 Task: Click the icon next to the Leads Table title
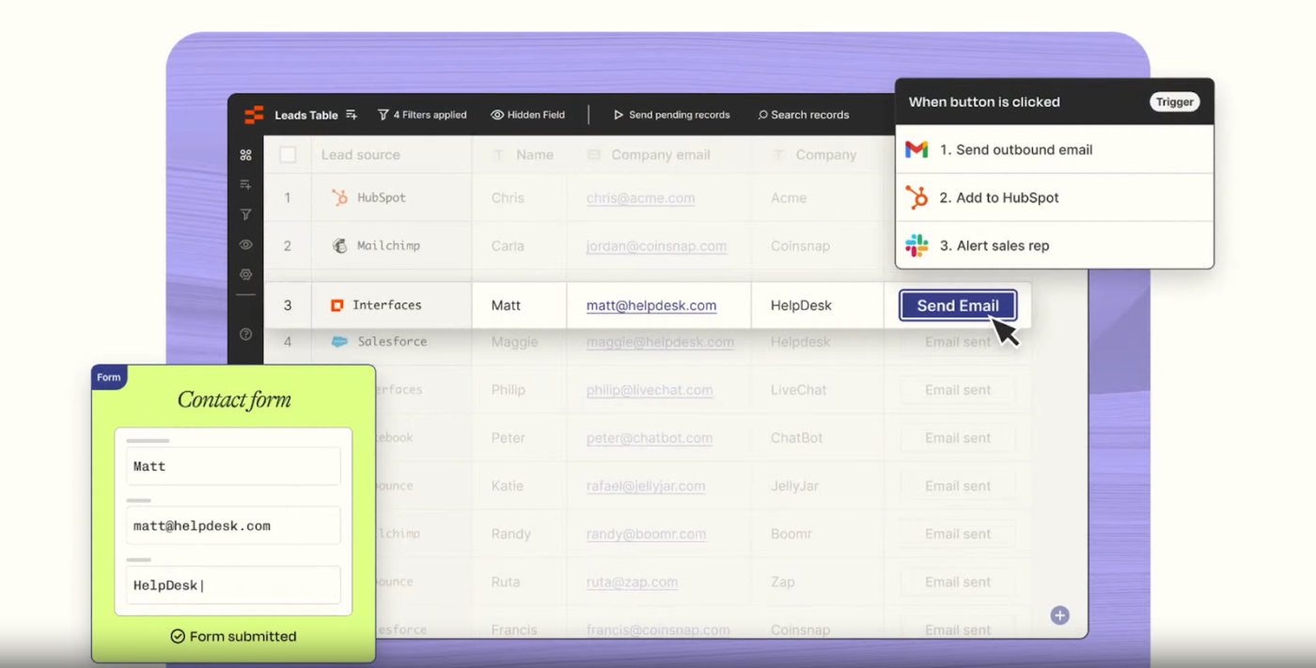coord(351,115)
